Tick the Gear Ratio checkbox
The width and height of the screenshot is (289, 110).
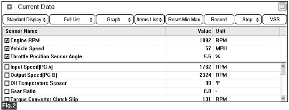click(x=7, y=91)
